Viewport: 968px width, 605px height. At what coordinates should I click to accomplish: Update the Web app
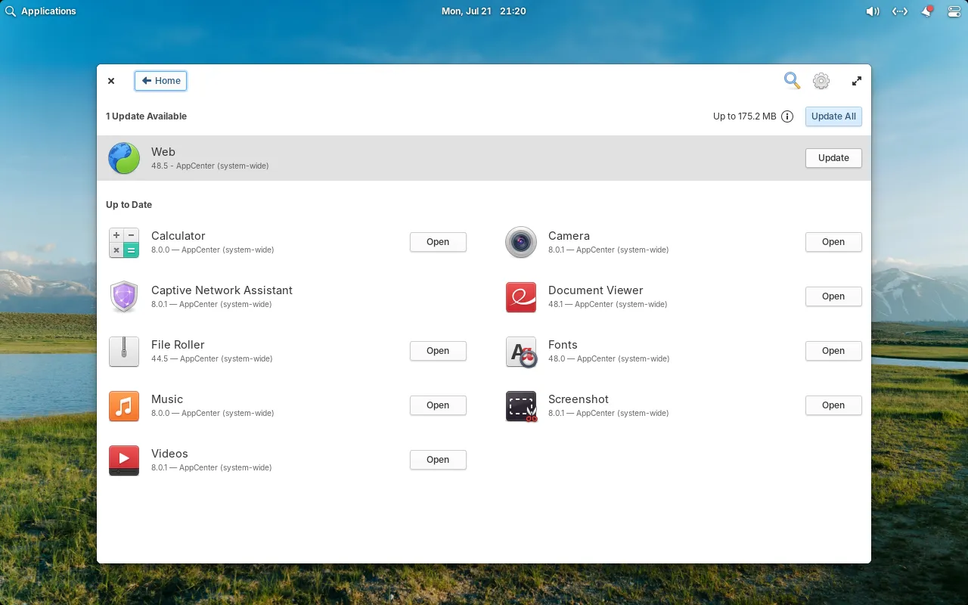point(833,158)
